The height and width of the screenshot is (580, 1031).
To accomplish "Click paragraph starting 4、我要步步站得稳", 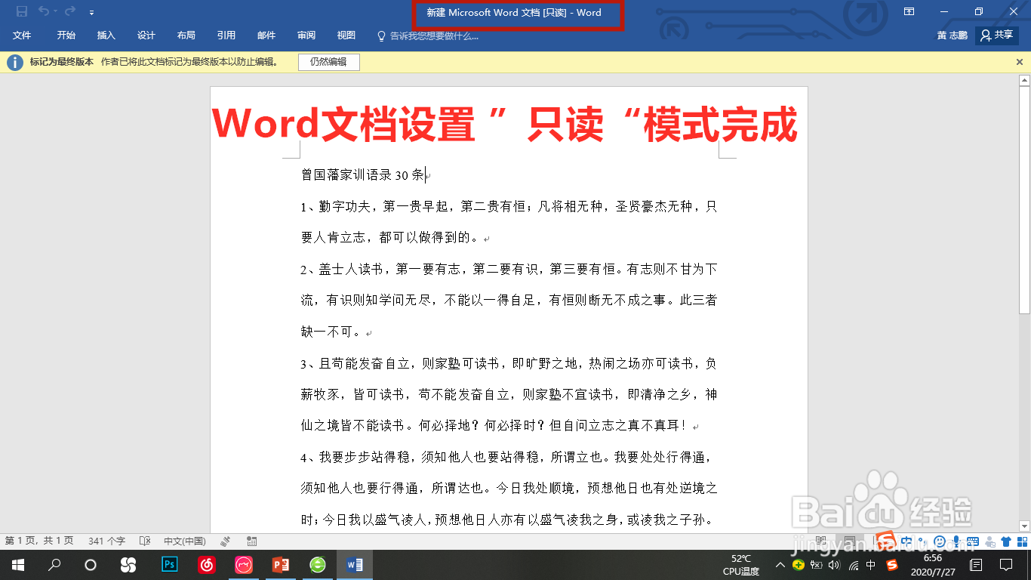I will 509,489.
